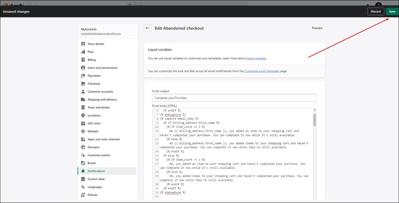Viewport: 399px width, 203px height.
Task: Open the Customize email templates link
Action: [x=262, y=71]
